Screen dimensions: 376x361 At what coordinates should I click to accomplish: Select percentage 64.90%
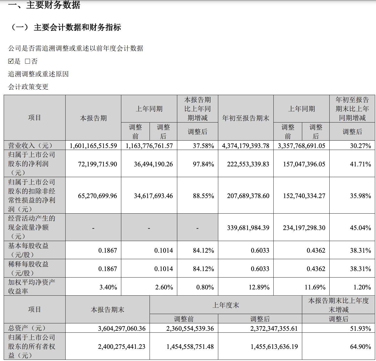(360, 347)
